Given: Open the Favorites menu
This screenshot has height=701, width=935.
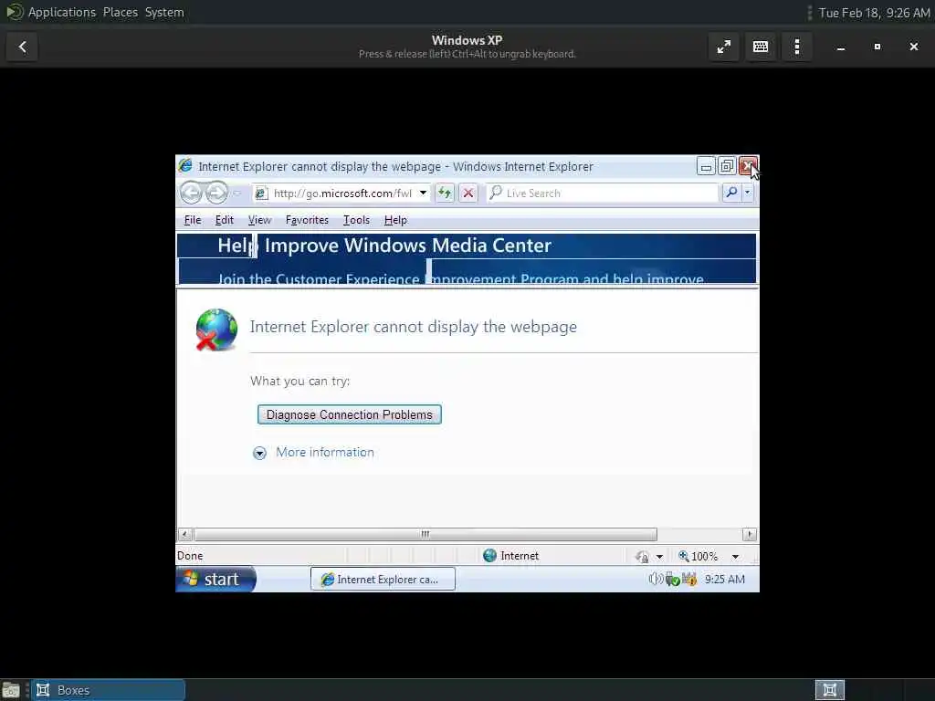Looking at the screenshot, I should coord(307,220).
